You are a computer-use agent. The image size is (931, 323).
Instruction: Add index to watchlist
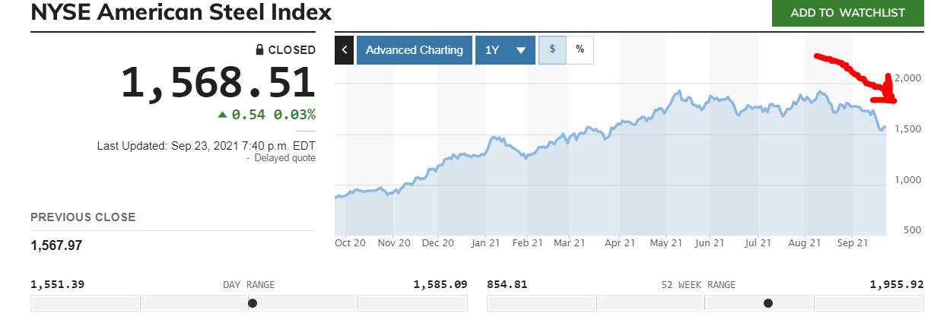(x=847, y=13)
